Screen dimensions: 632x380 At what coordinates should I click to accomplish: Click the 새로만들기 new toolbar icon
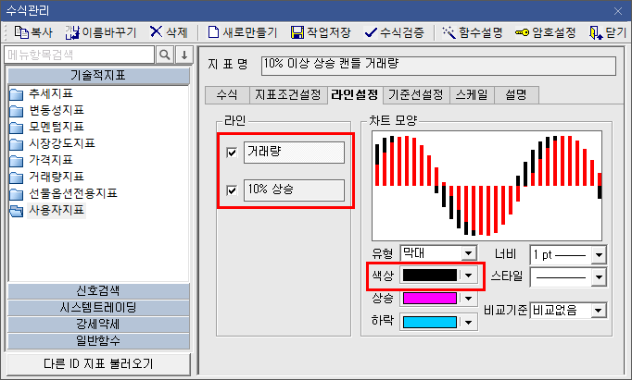(213, 32)
